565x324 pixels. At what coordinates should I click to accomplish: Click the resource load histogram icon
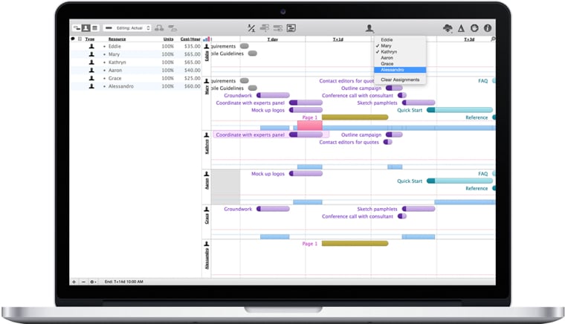click(207, 39)
